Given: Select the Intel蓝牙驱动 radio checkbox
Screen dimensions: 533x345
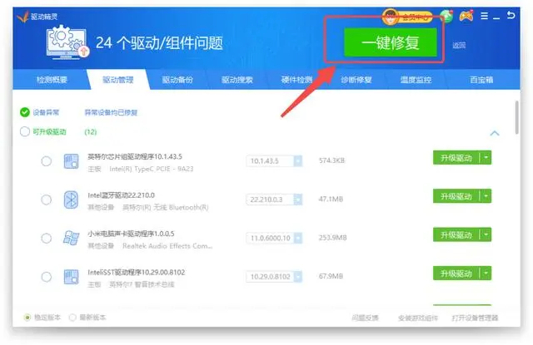Looking at the screenshot, I should click(x=47, y=200).
